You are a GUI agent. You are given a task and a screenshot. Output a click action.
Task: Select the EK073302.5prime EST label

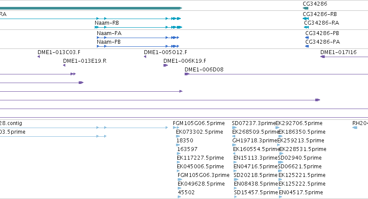[199, 132]
